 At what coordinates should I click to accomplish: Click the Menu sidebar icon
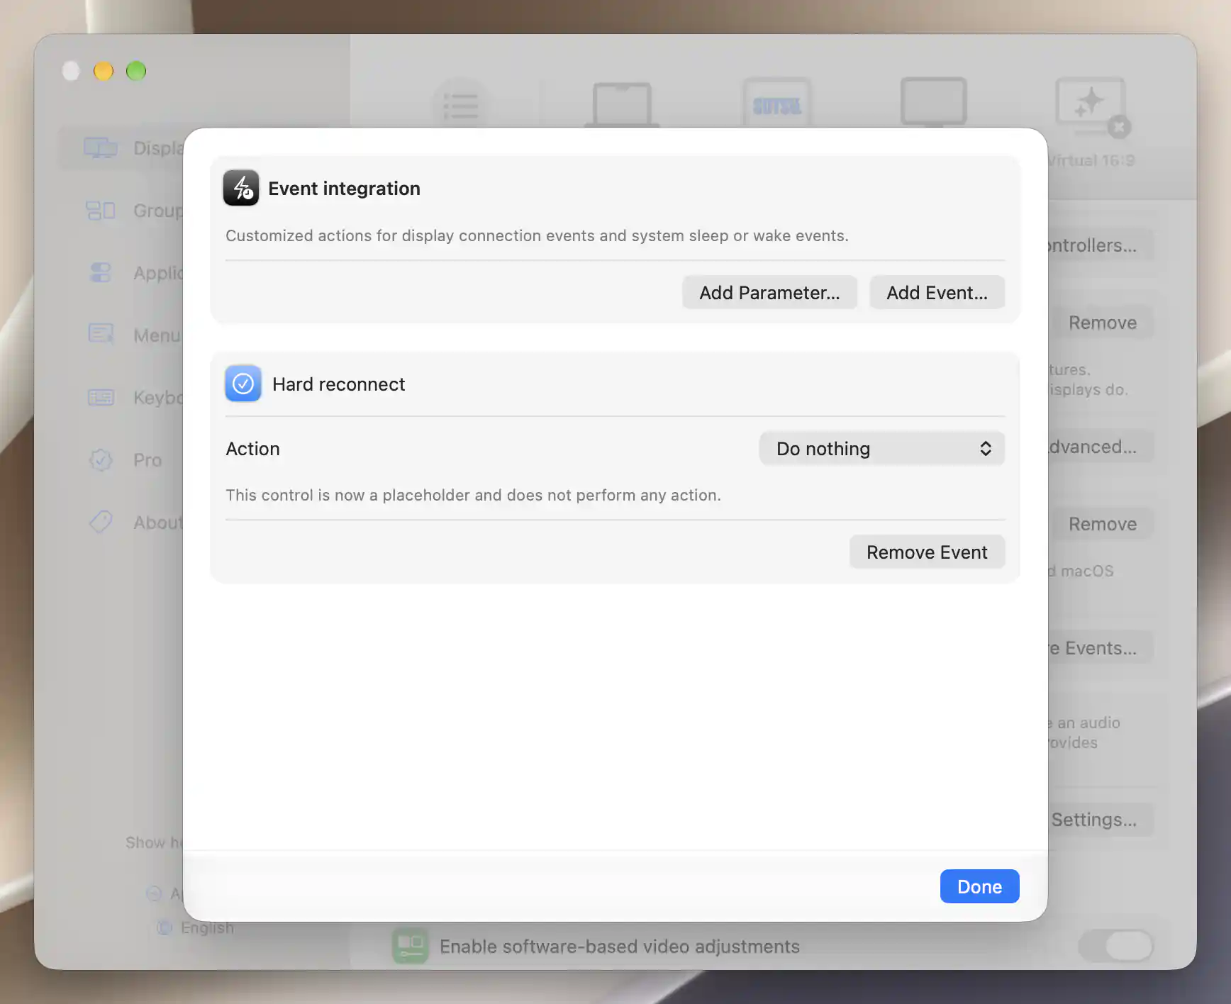[x=101, y=335]
